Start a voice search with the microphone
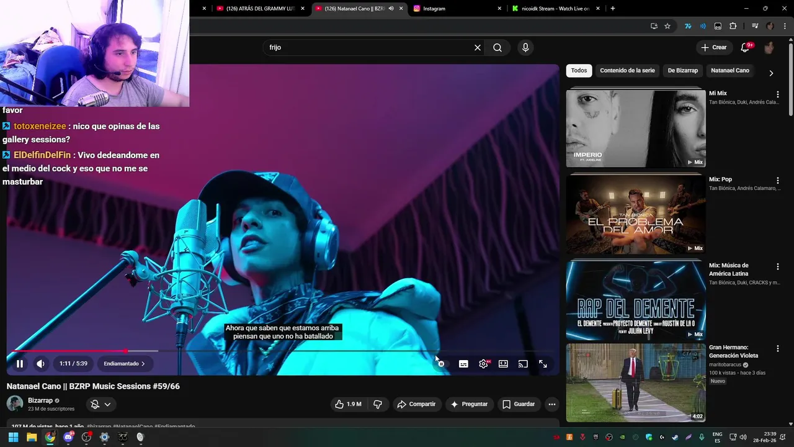The image size is (794, 447). click(525, 47)
